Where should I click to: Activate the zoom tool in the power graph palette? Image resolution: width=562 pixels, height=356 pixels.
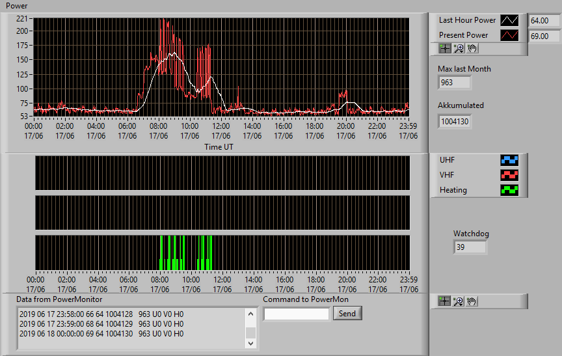(x=459, y=48)
